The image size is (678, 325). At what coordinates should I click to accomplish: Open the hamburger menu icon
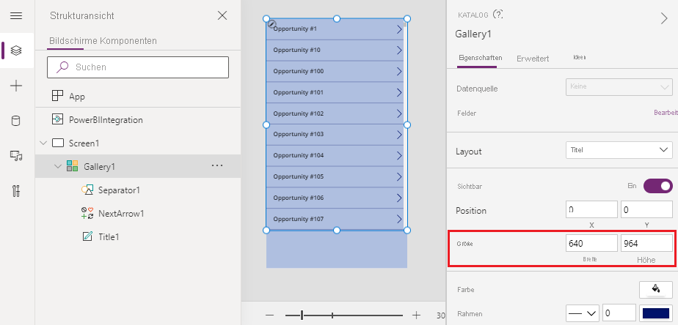pyautogui.click(x=16, y=15)
